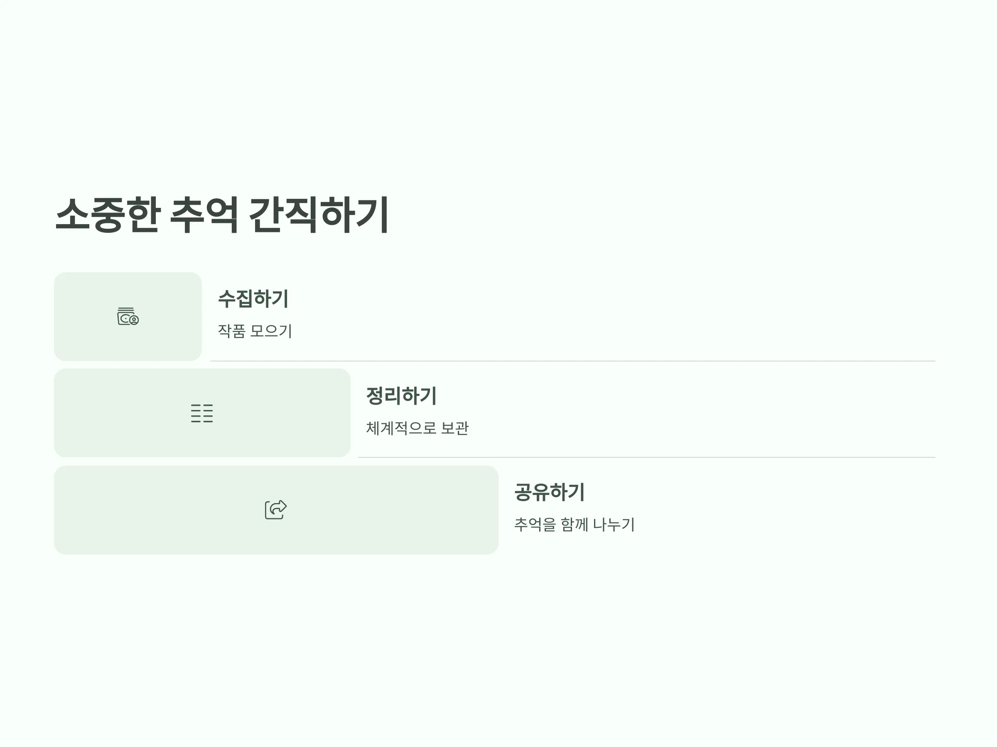Click the divider line below 작품 모으기
Image resolution: width=997 pixels, height=747 pixels.
tap(573, 361)
